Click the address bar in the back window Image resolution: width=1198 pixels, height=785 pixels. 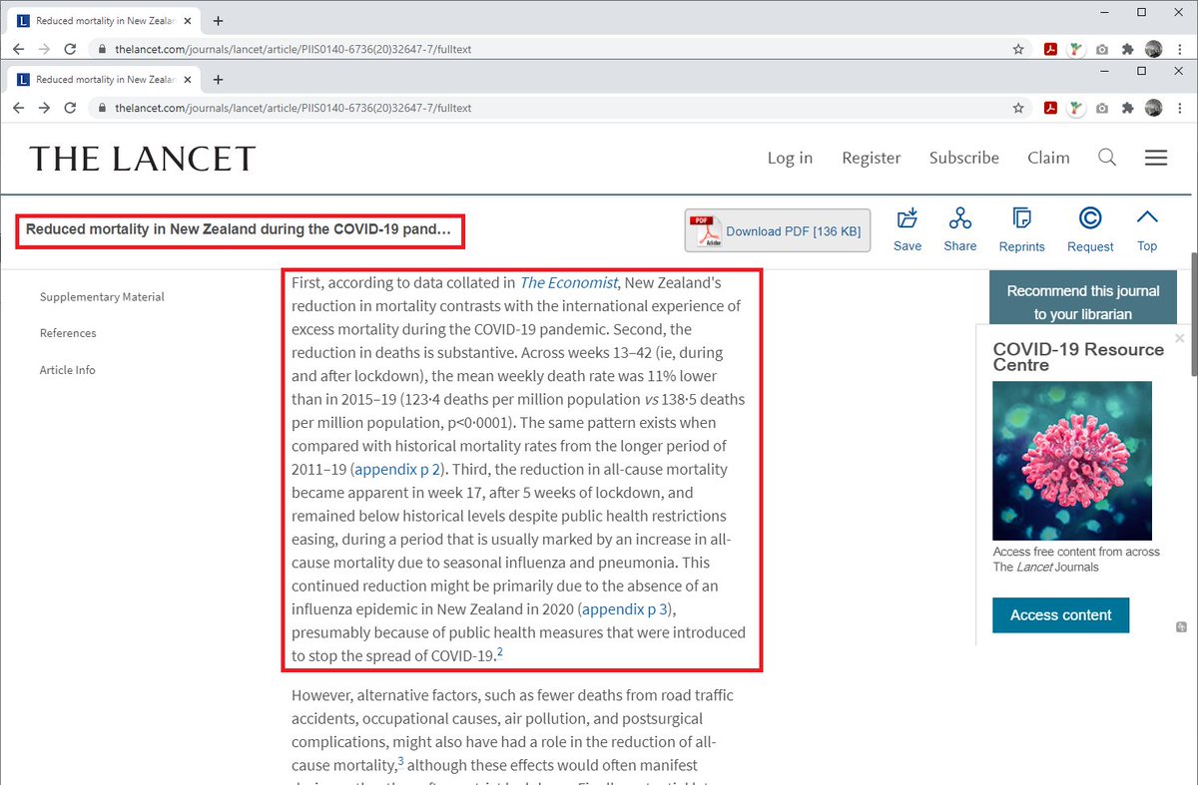click(293, 48)
